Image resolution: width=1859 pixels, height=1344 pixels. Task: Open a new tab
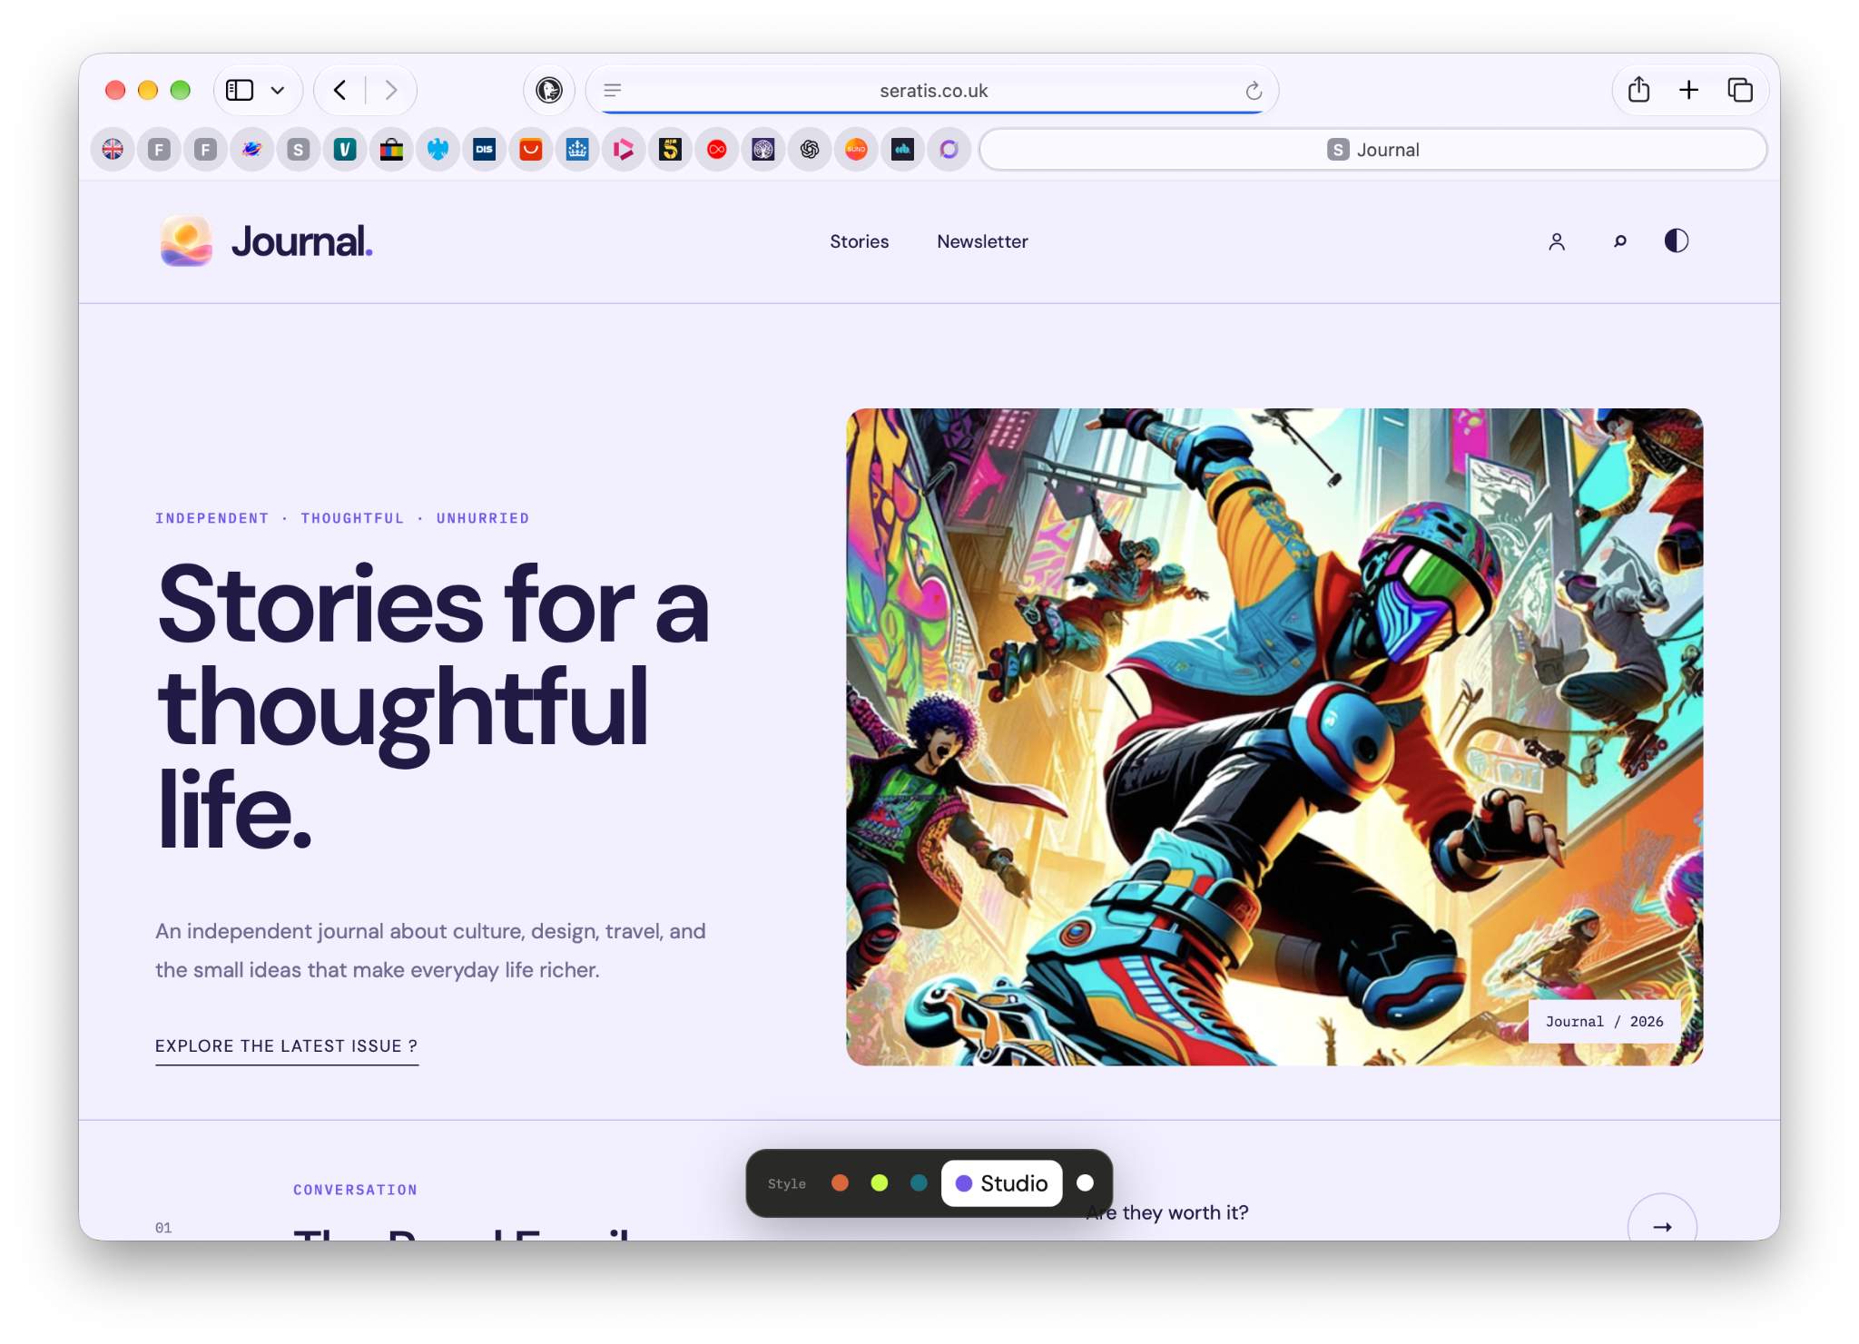tap(1688, 90)
